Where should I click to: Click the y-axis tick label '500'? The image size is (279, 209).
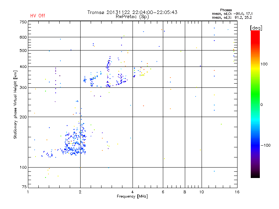tap(23, 51)
